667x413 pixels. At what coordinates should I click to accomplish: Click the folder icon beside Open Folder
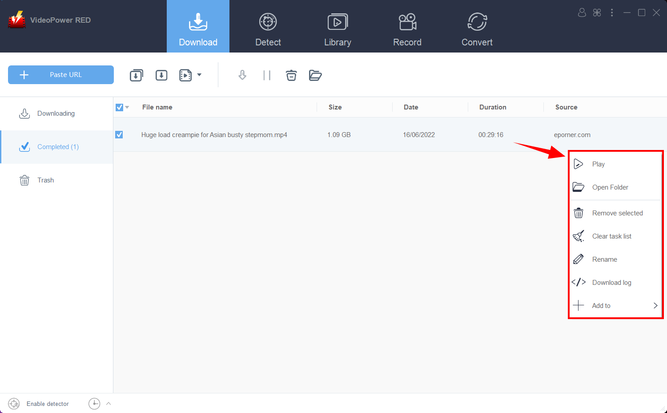[x=578, y=187]
